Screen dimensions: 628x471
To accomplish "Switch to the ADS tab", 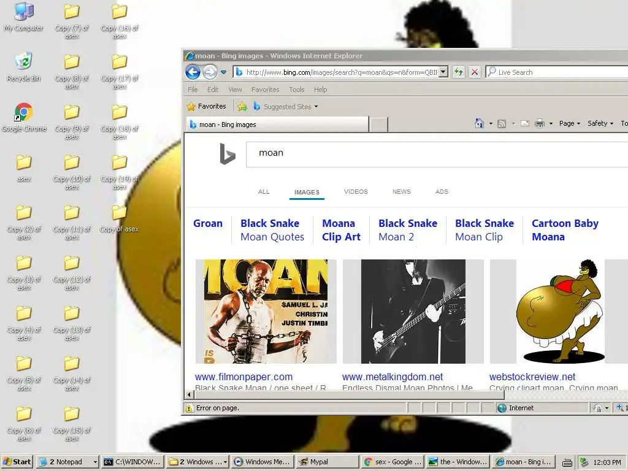I will (x=442, y=192).
